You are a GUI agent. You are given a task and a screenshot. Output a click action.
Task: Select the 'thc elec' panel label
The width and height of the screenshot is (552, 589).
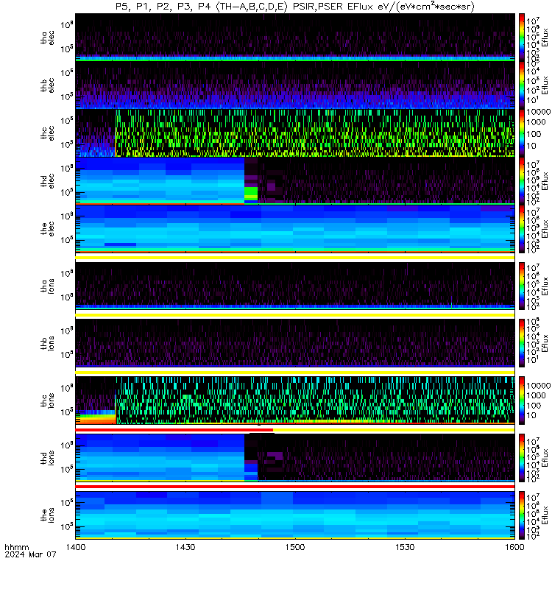[x=47, y=133]
